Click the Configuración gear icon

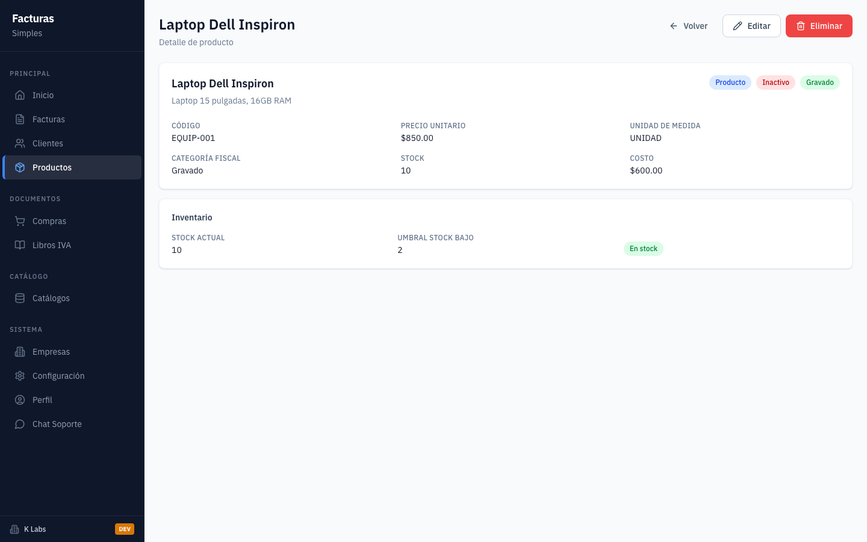(20, 376)
